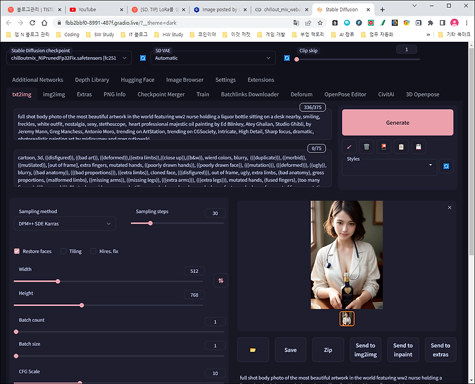Enable the Hires. fix checkbox
This screenshot has width=475, height=384.
pos(93,252)
